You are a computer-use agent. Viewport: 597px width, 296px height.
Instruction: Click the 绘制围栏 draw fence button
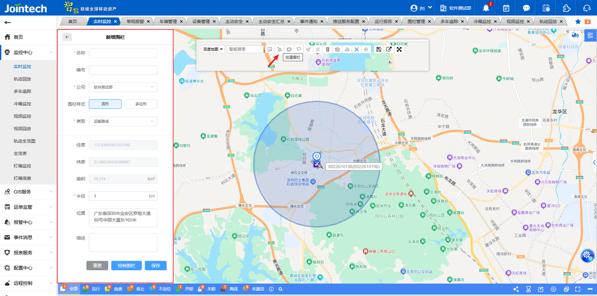coord(126,266)
